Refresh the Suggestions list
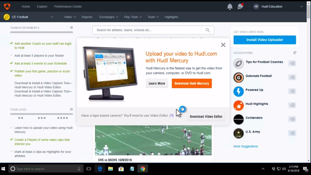 [295, 53]
